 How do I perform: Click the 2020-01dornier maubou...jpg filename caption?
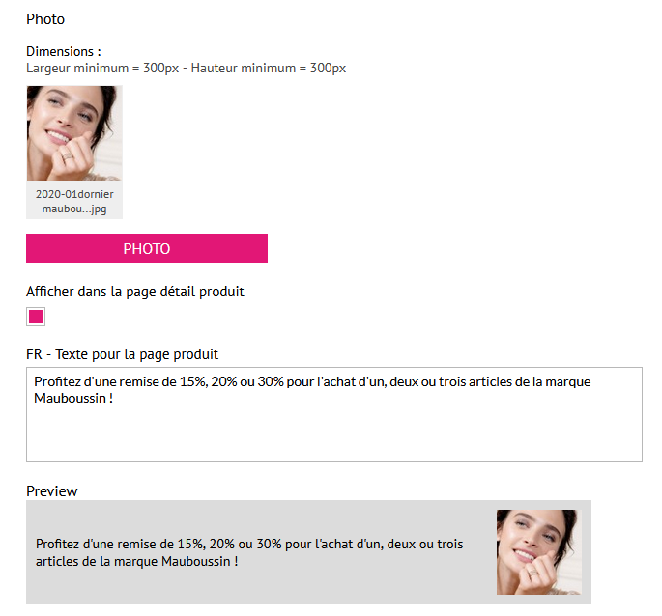74,201
